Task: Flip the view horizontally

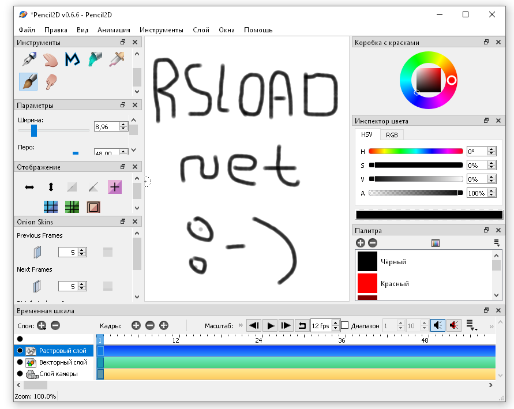Action: click(x=29, y=187)
